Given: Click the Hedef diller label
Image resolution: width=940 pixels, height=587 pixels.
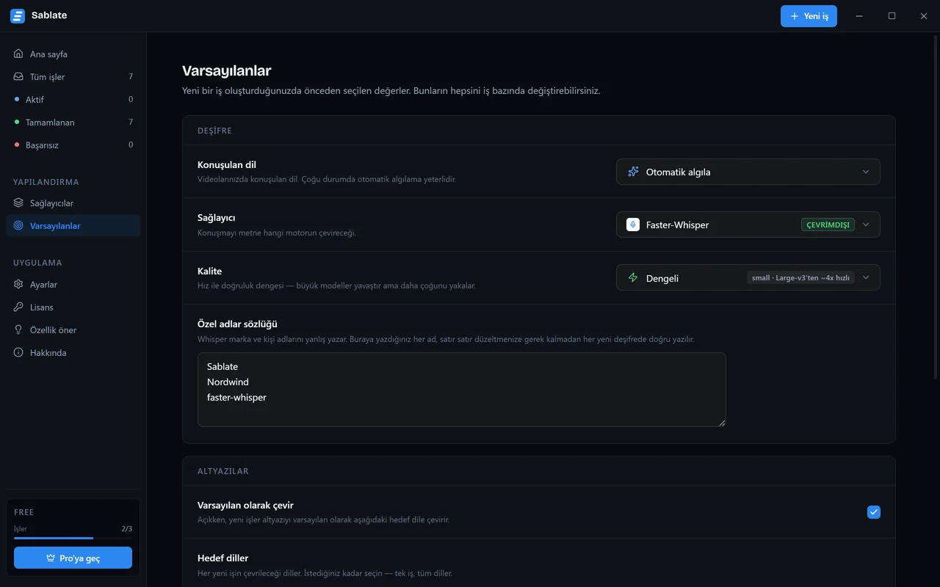Looking at the screenshot, I should pyautogui.click(x=223, y=558).
